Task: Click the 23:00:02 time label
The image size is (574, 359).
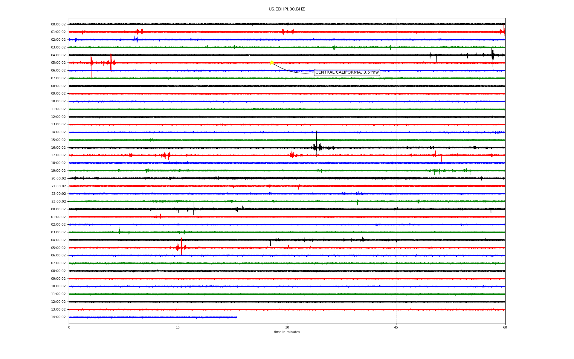Action: tap(58, 202)
